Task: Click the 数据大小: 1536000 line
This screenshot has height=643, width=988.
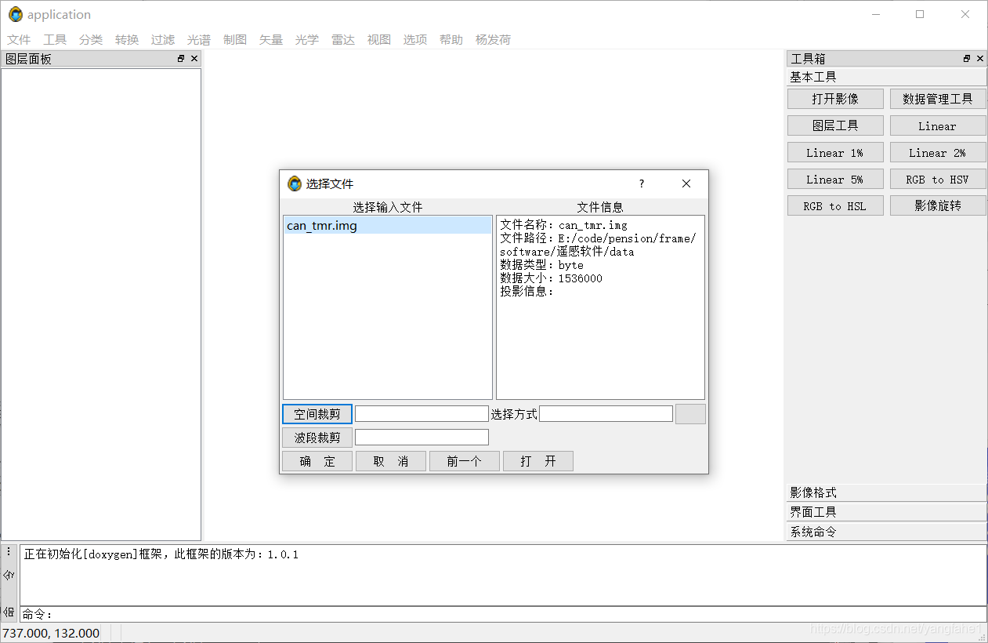Action: click(552, 278)
